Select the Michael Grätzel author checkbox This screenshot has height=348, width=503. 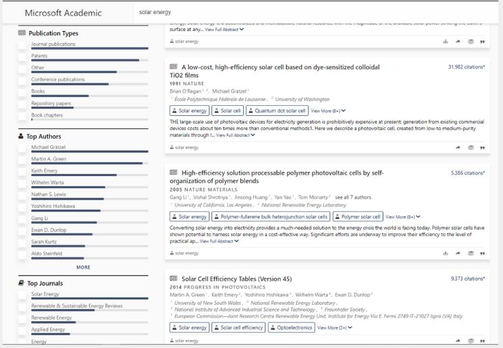tap(22, 148)
